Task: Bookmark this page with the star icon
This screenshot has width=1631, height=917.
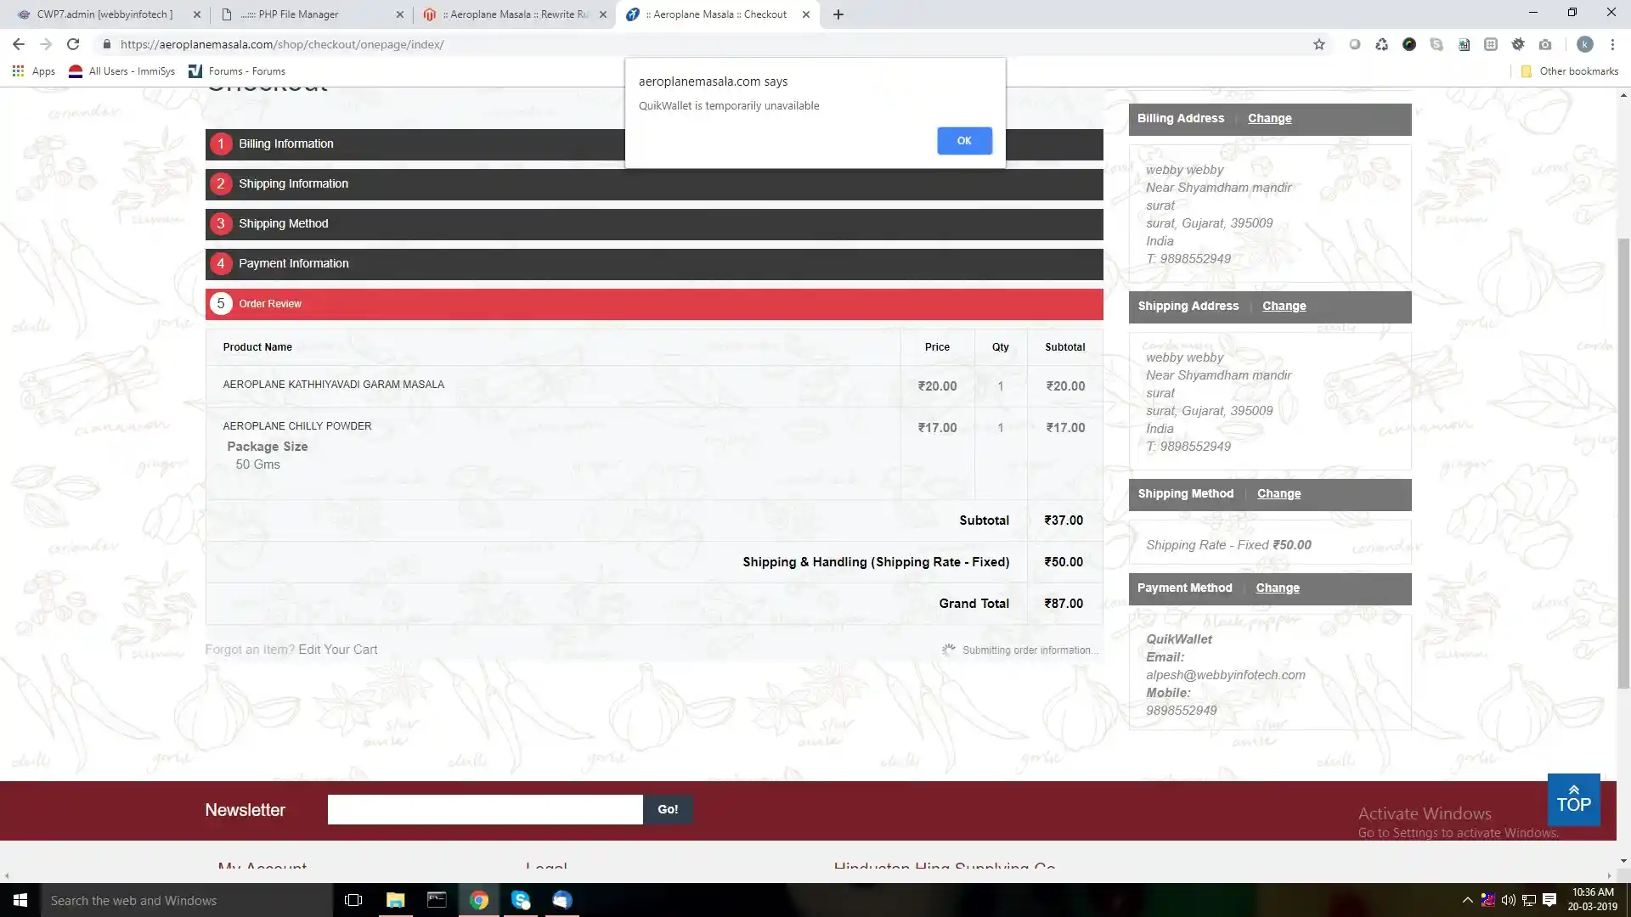Action: click(x=1318, y=44)
